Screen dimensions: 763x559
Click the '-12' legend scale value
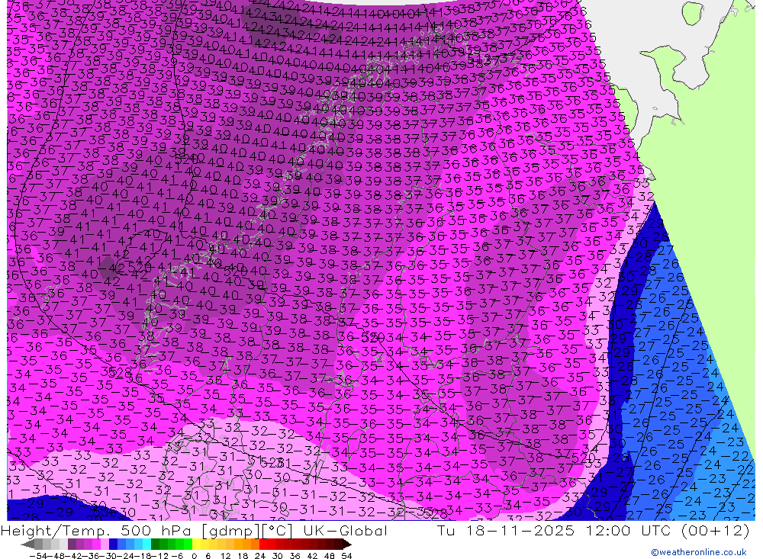click(x=159, y=556)
